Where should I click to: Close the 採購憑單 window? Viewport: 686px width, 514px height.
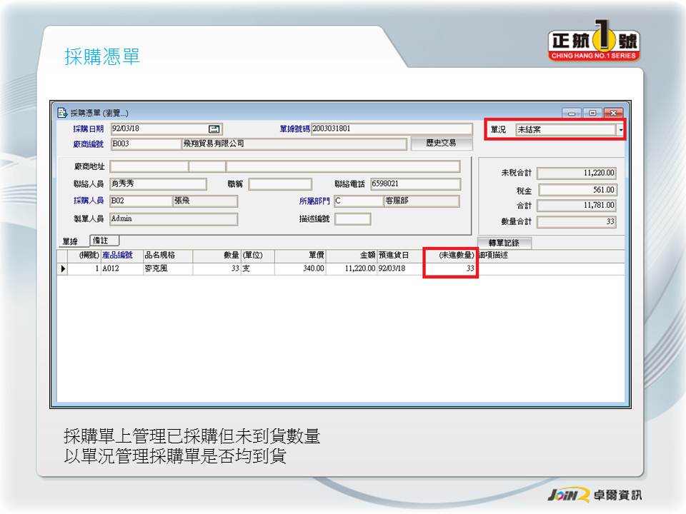pos(613,113)
